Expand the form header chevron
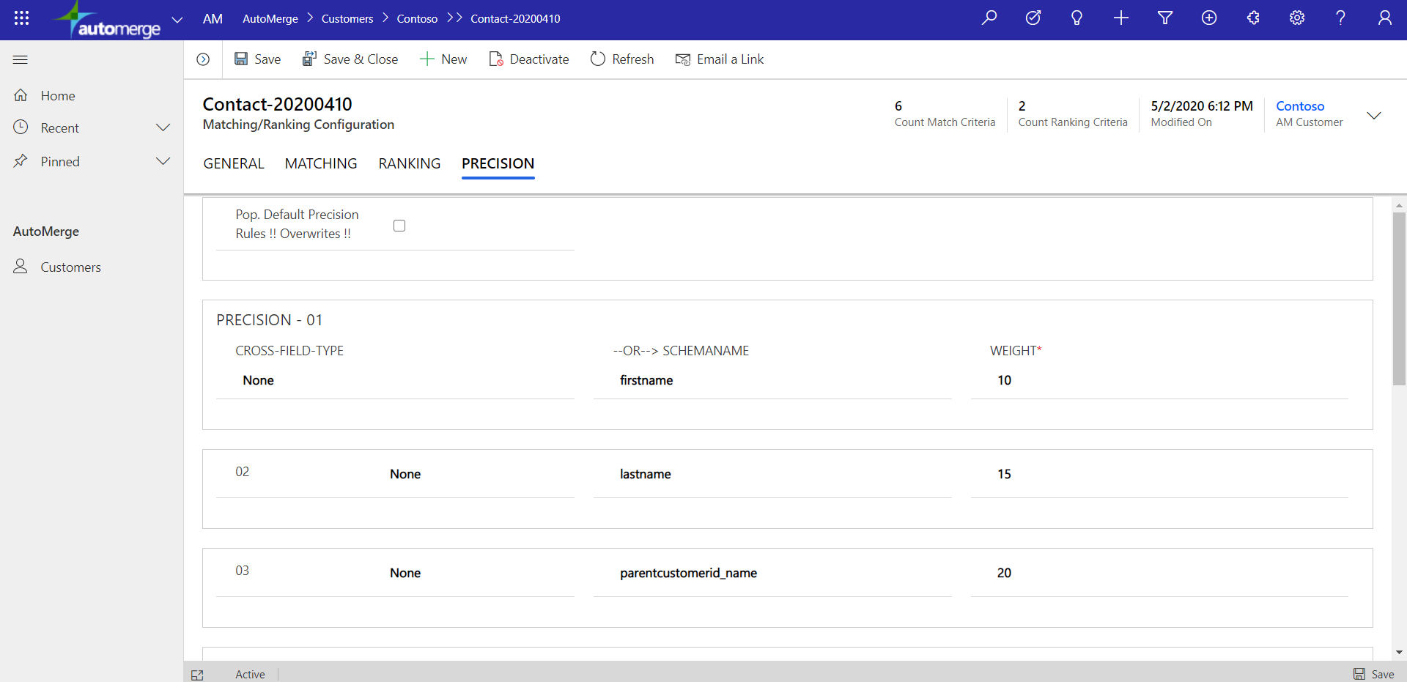1407x682 pixels. coord(1375,116)
